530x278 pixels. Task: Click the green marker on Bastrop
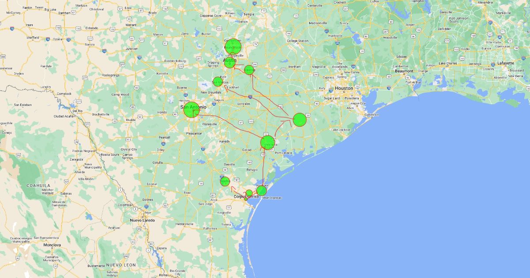click(250, 70)
